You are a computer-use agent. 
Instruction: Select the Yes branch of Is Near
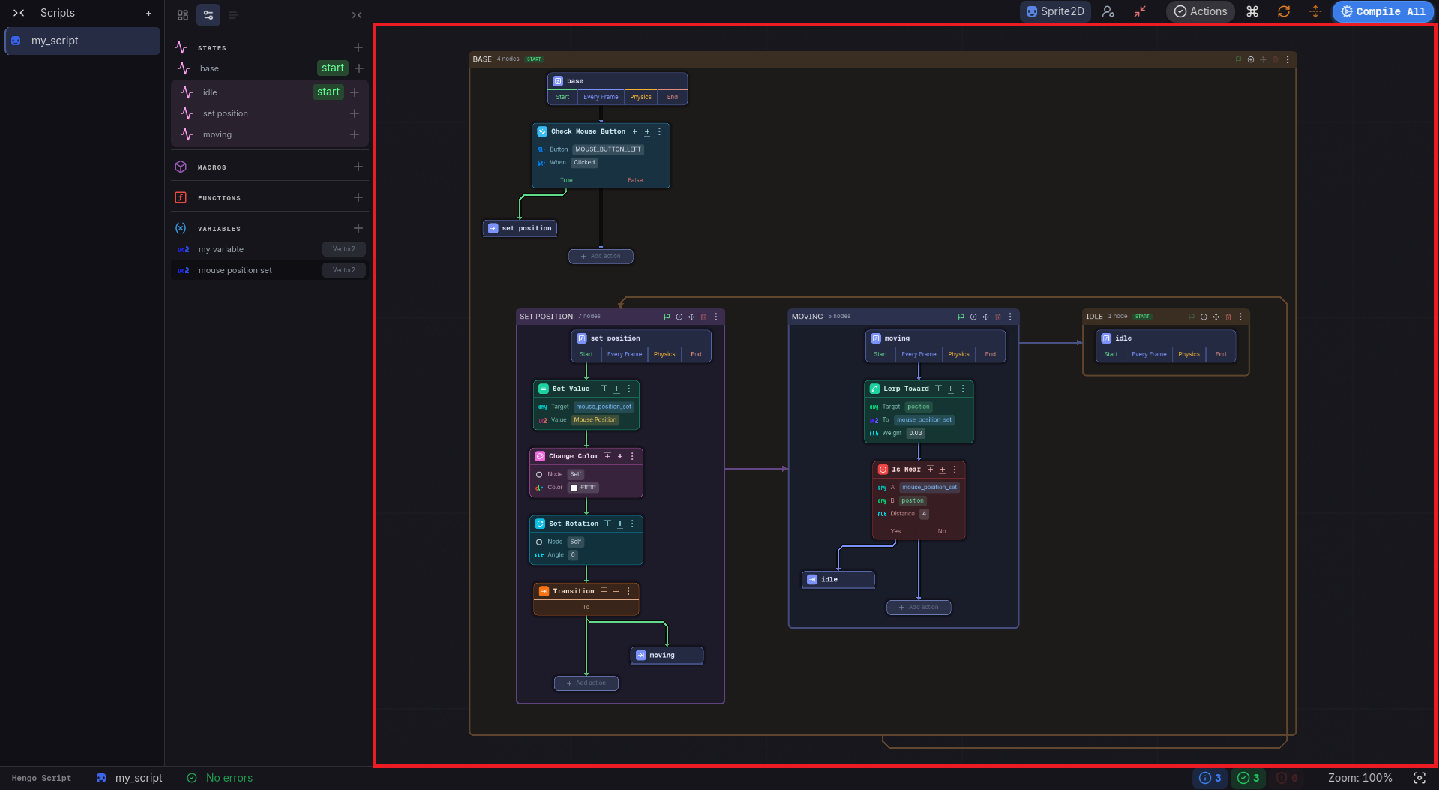(895, 531)
